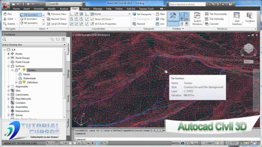262x147 pixels.
Task: Click Switch Windows
Action: click(x=197, y=19)
